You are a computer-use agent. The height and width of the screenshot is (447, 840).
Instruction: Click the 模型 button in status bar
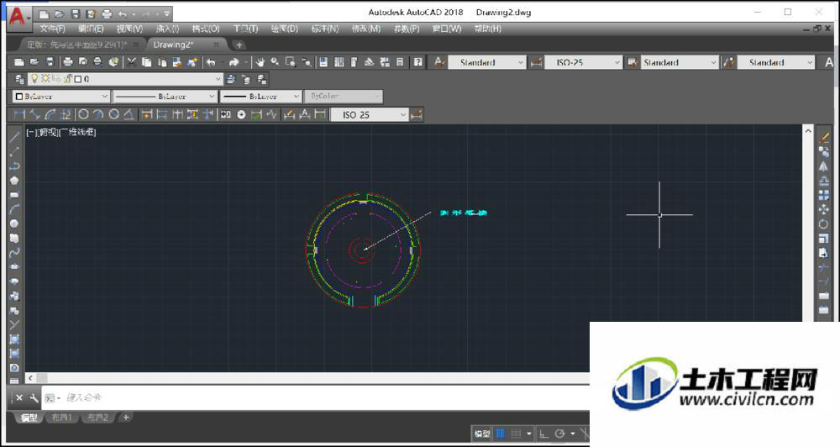click(482, 434)
